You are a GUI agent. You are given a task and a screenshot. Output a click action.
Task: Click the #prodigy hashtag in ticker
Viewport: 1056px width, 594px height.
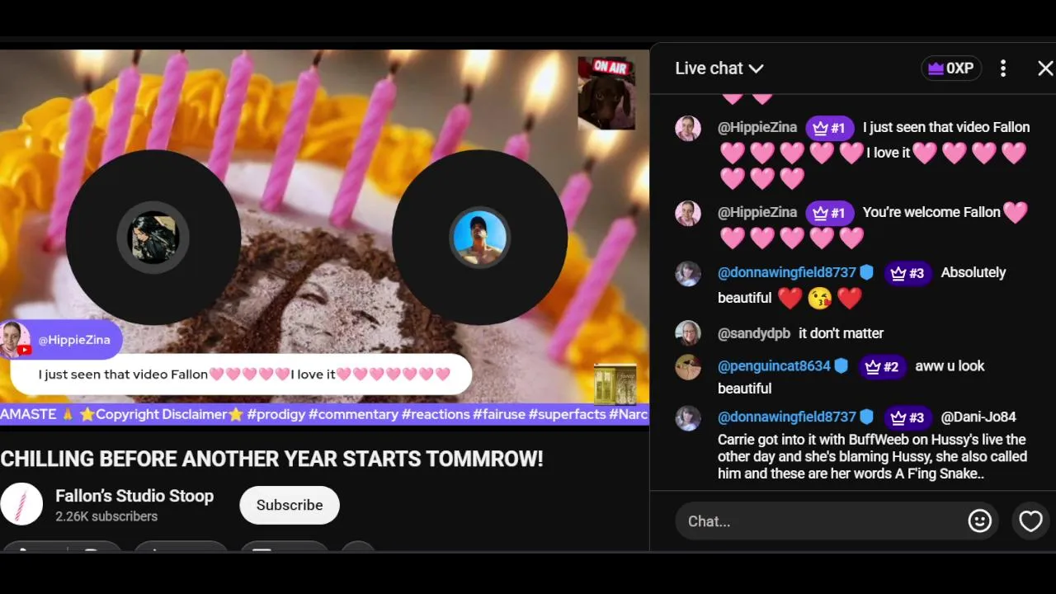(x=276, y=414)
